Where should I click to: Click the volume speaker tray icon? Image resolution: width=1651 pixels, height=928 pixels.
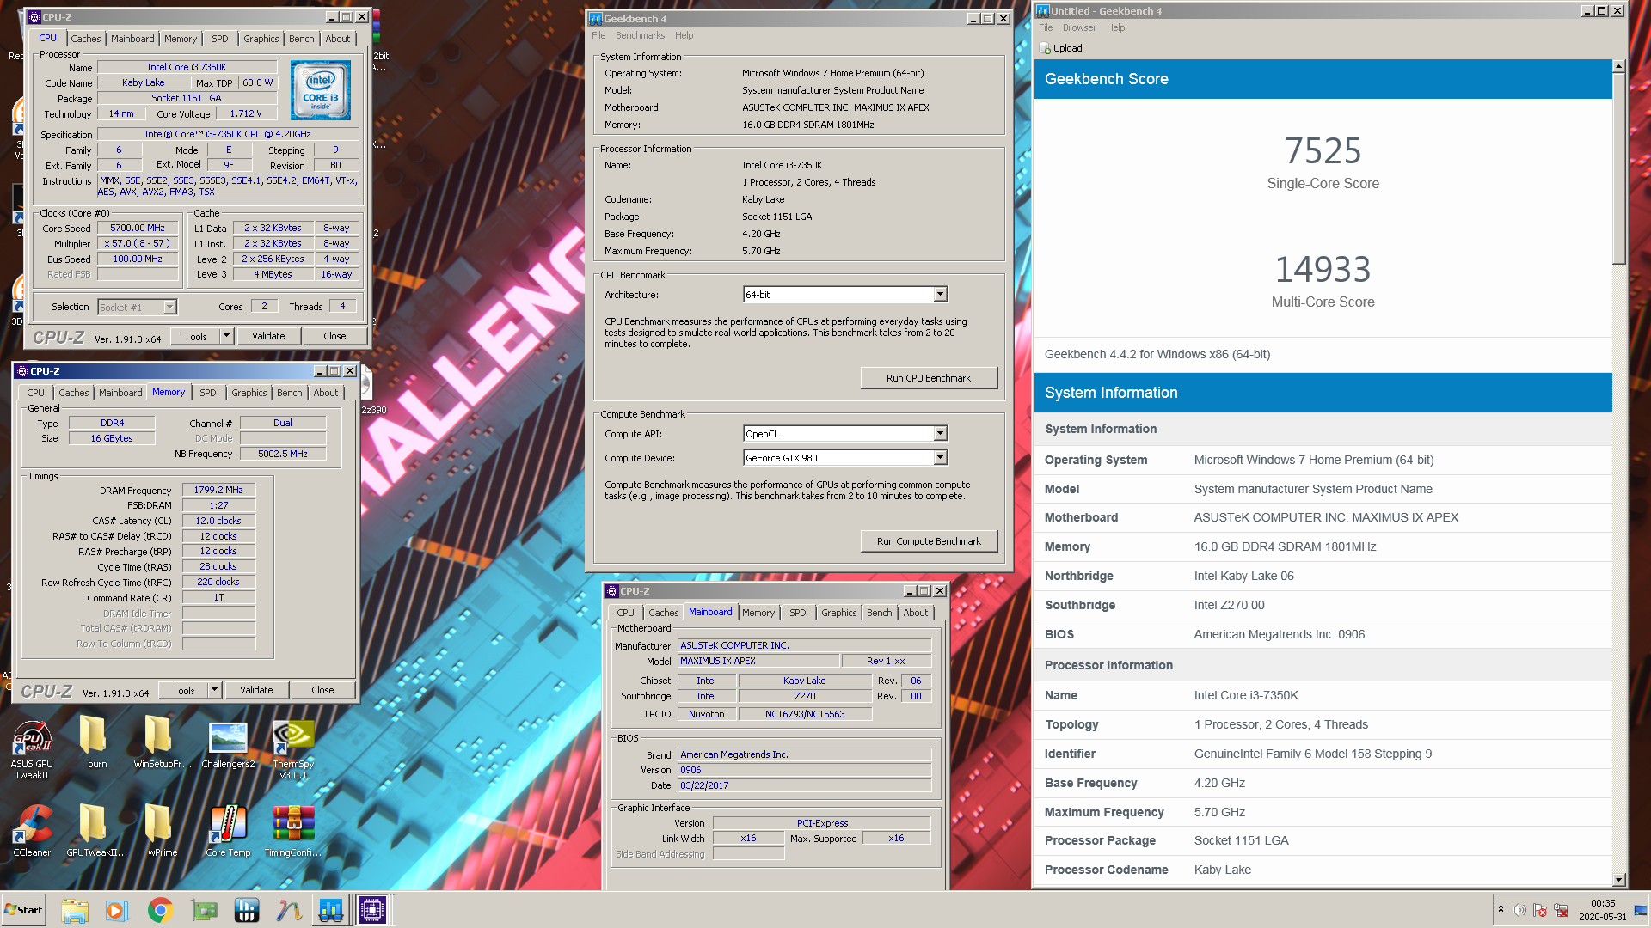pyautogui.click(x=1519, y=910)
